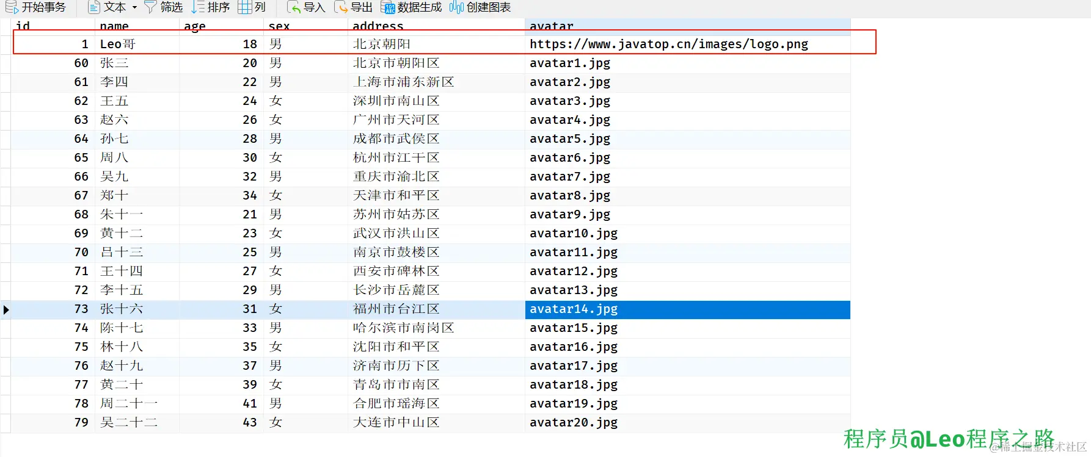This screenshot has height=457, width=1091.
Task: Click the sex column header
Action: click(x=305, y=26)
